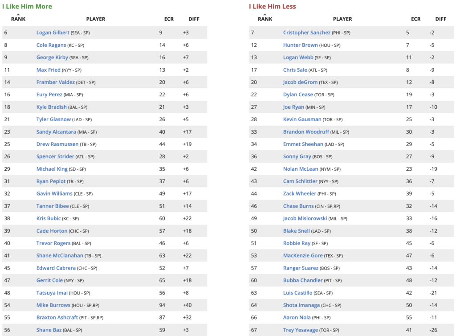The width and height of the screenshot is (456, 336).
Task: Sort "I Like Him More" table by ECR
Action: [x=169, y=19]
